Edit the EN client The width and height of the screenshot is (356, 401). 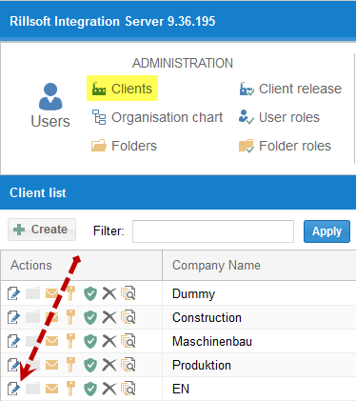(x=13, y=389)
